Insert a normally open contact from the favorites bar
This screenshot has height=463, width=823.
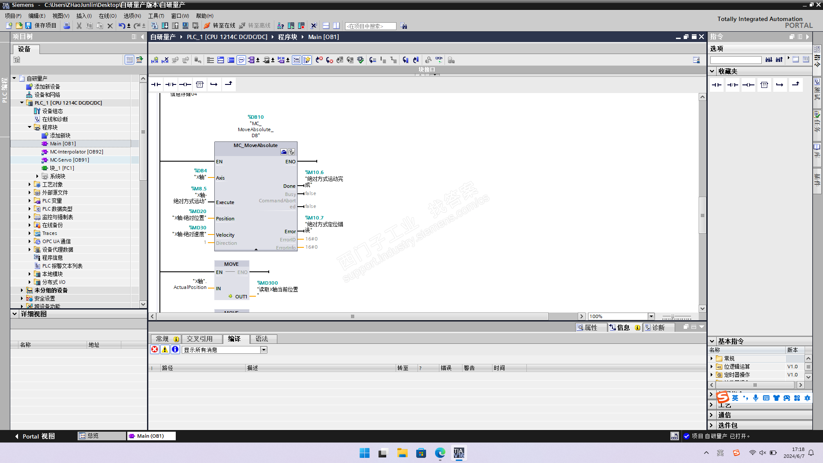click(156, 84)
